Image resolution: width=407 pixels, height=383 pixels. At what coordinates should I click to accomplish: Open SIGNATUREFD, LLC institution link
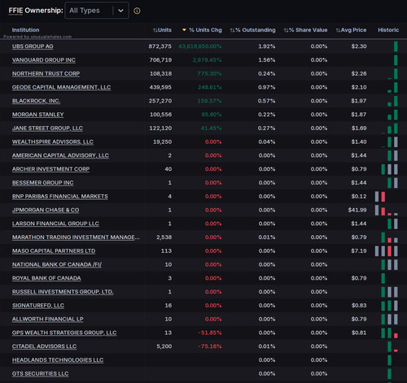[x=38, y=306]
